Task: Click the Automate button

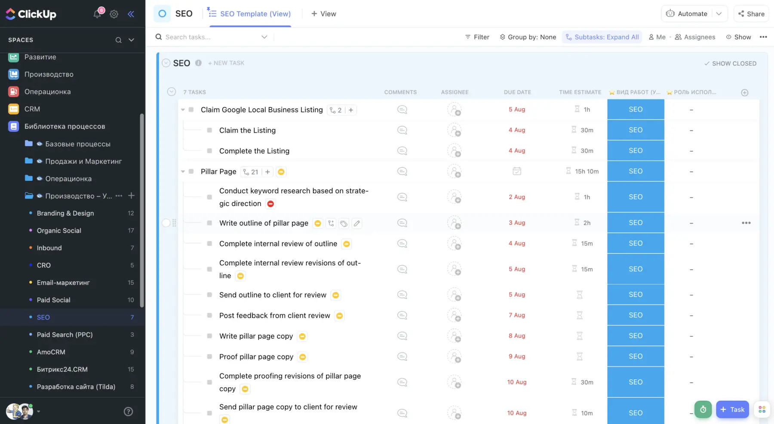Action: click(x=687, y=14)
